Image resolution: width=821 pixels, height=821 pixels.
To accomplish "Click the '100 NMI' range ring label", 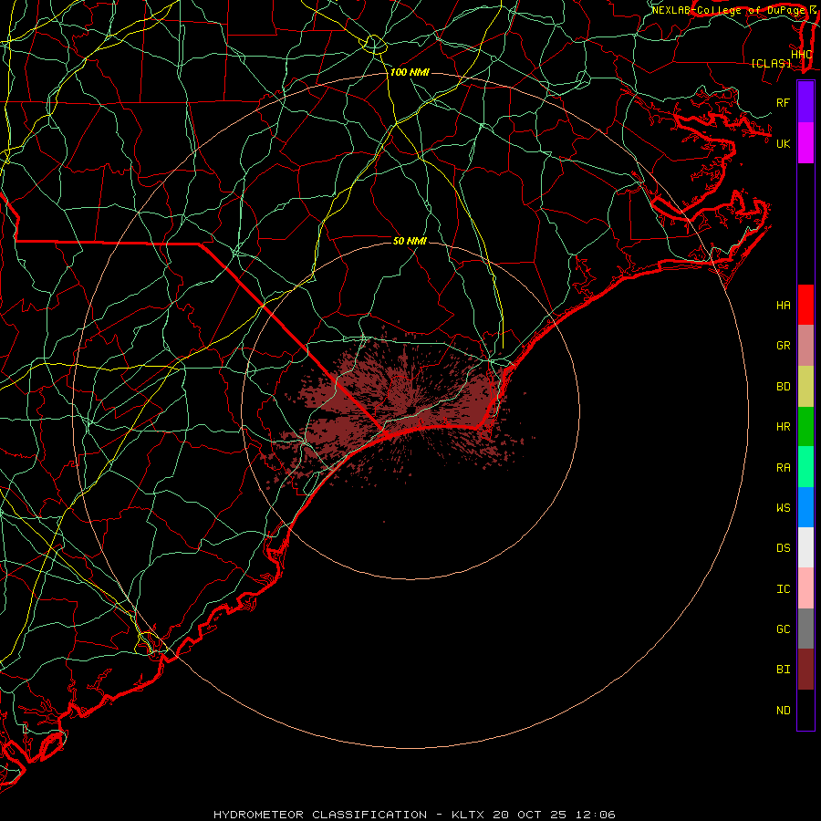I will pos(410,72).
